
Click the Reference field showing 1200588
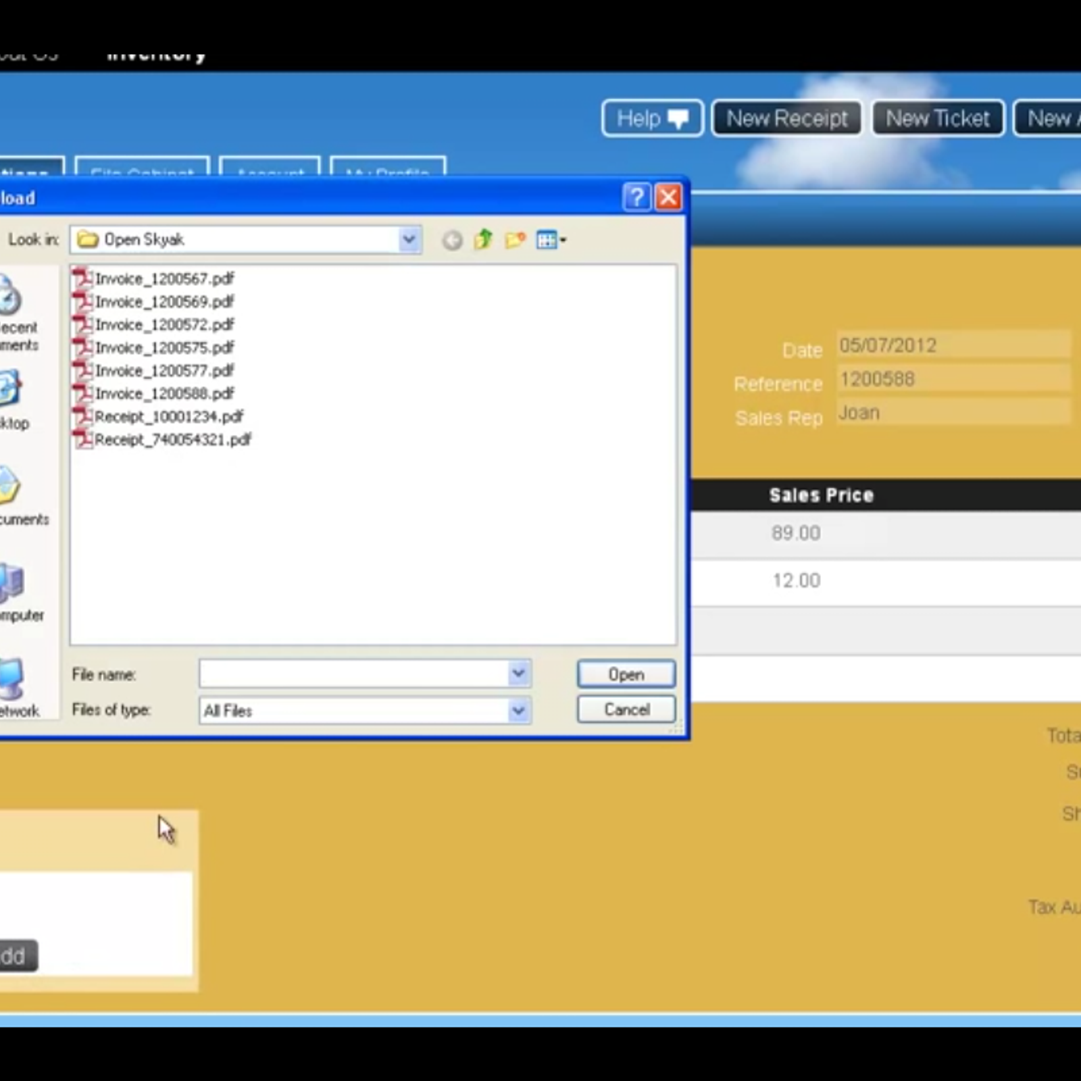pos(953,379)
